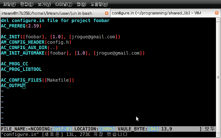The height and width of the screenshot is (138, 221).
Task: Click the 13,9 cursor position indicator
Action: point(167,129)
